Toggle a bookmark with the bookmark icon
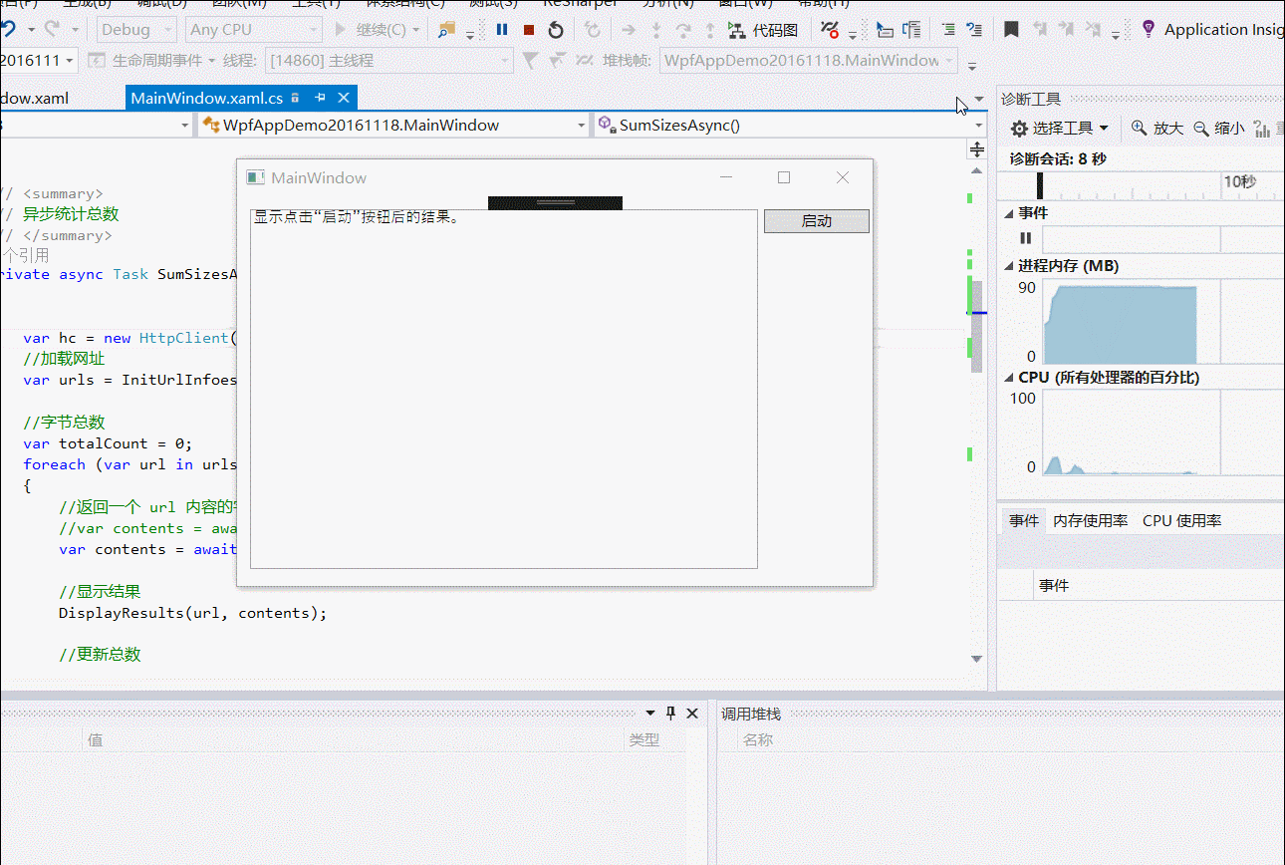The width and height of the screenshot is (1285, 865). point(1011,30)
